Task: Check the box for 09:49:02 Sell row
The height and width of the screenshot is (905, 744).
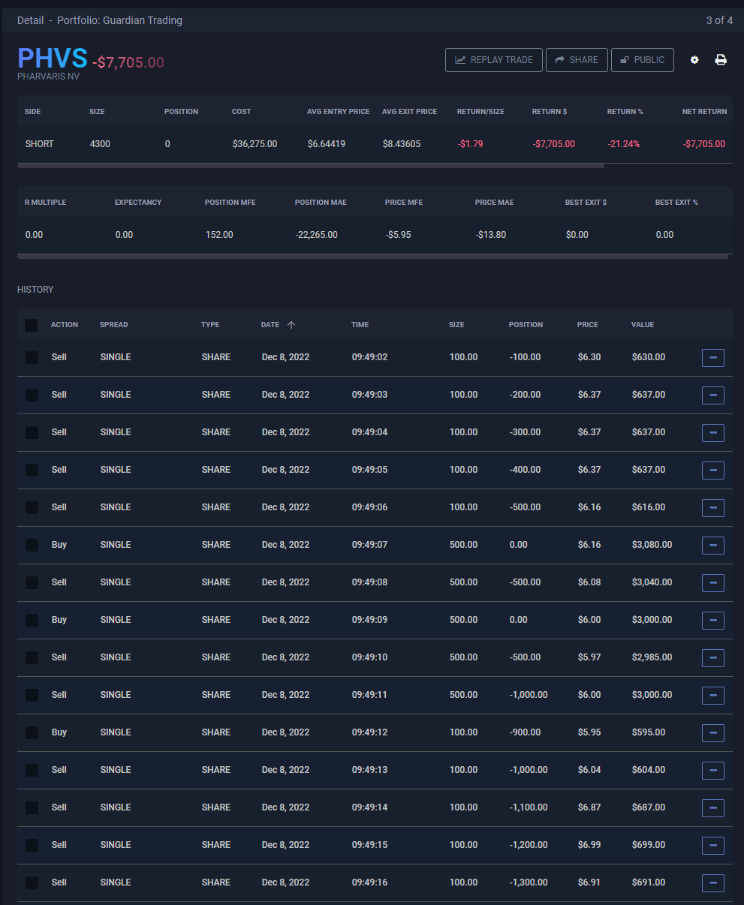Action: click(32, 357)
